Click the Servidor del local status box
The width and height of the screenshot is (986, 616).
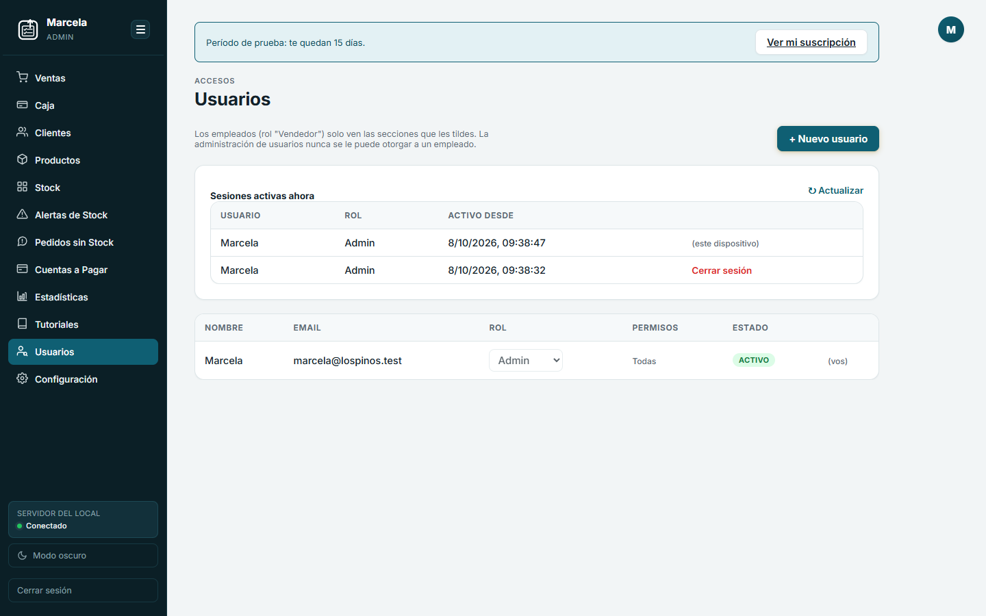coord(83,519)
